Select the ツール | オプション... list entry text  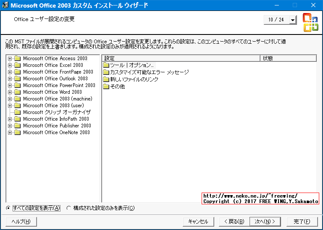132,66
